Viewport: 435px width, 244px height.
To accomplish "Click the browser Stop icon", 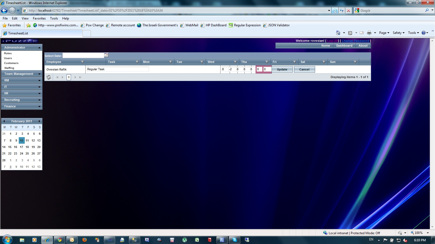I will click(349, 11).
